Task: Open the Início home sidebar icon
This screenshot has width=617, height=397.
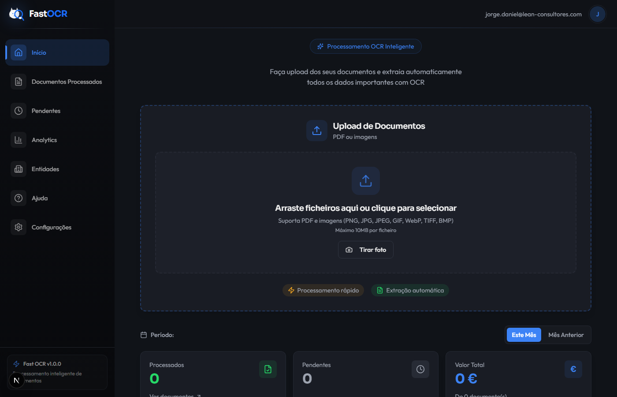Action: point(19,52)
